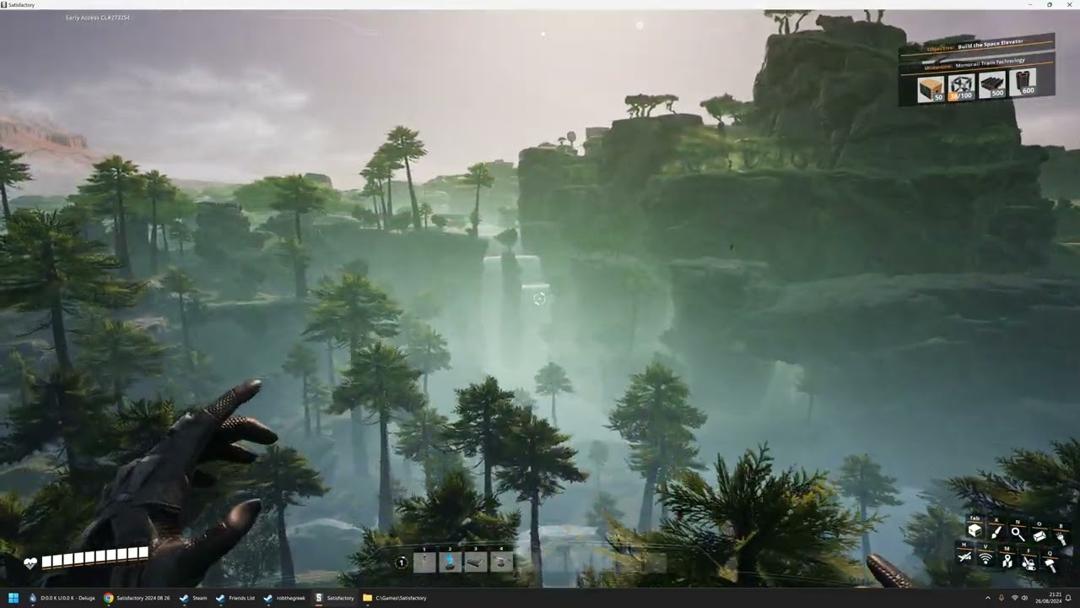Select hotbar slot 4 item
This screenshot has width=1080, height=608.
[x=501, y=562]
